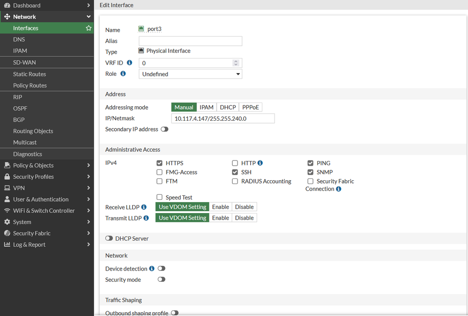Click the IP/Netmask input field
The width and height of the screenshot is (468, 316).
point(223,118)
